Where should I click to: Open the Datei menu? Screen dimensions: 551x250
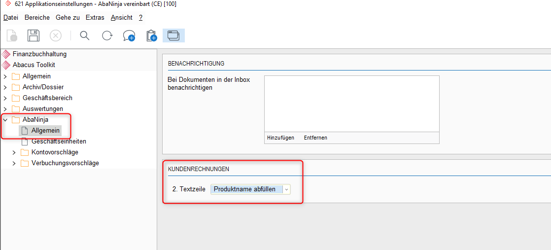point(11,18)
